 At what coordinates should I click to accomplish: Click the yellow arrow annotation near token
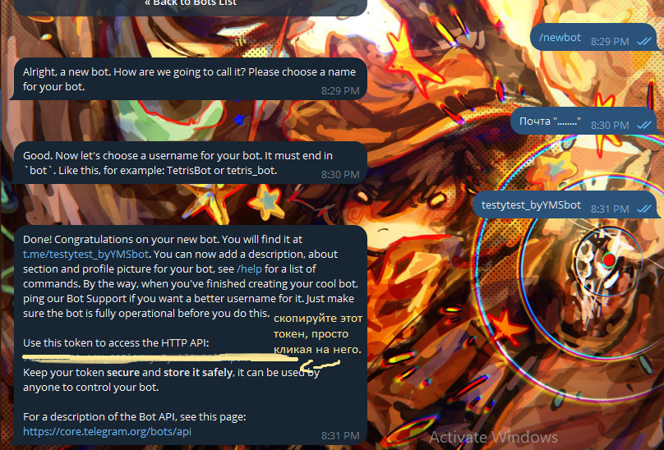(x=320, y=365)
